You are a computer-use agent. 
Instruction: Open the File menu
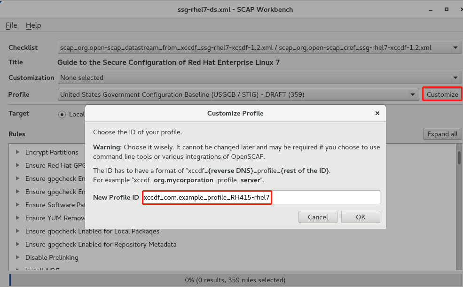(x=11, y=25)
